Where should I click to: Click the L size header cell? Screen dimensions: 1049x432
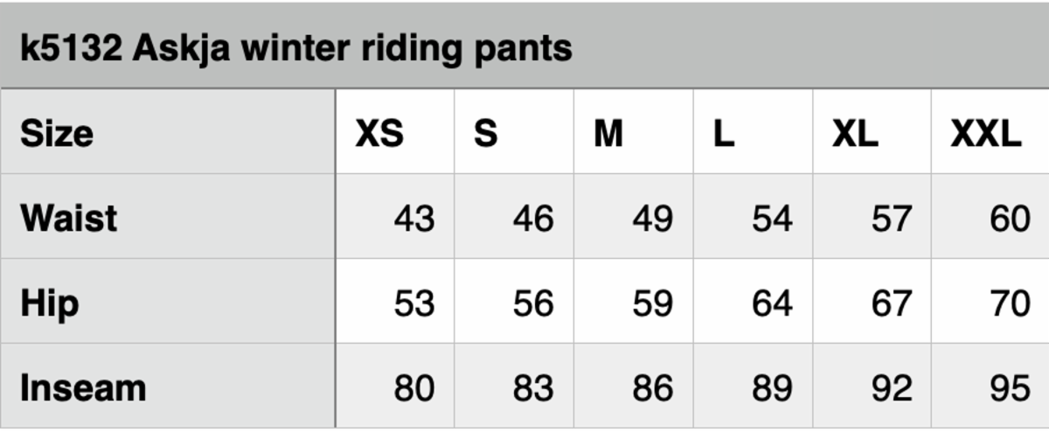tap(724, 134)
